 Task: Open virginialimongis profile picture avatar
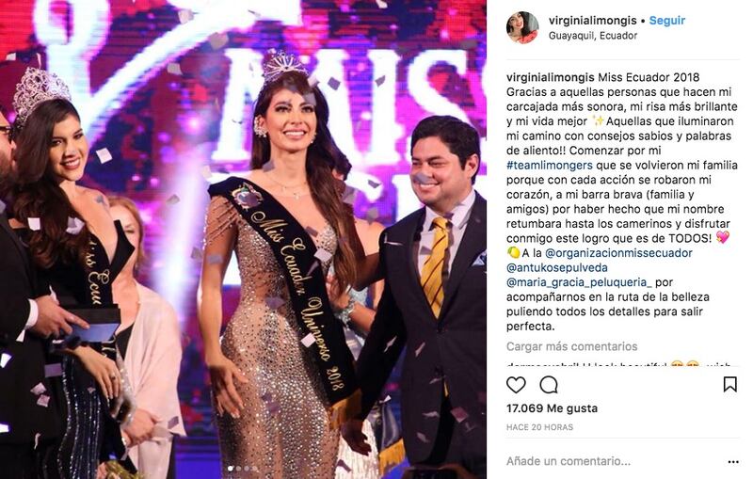(x=522, y=28)
